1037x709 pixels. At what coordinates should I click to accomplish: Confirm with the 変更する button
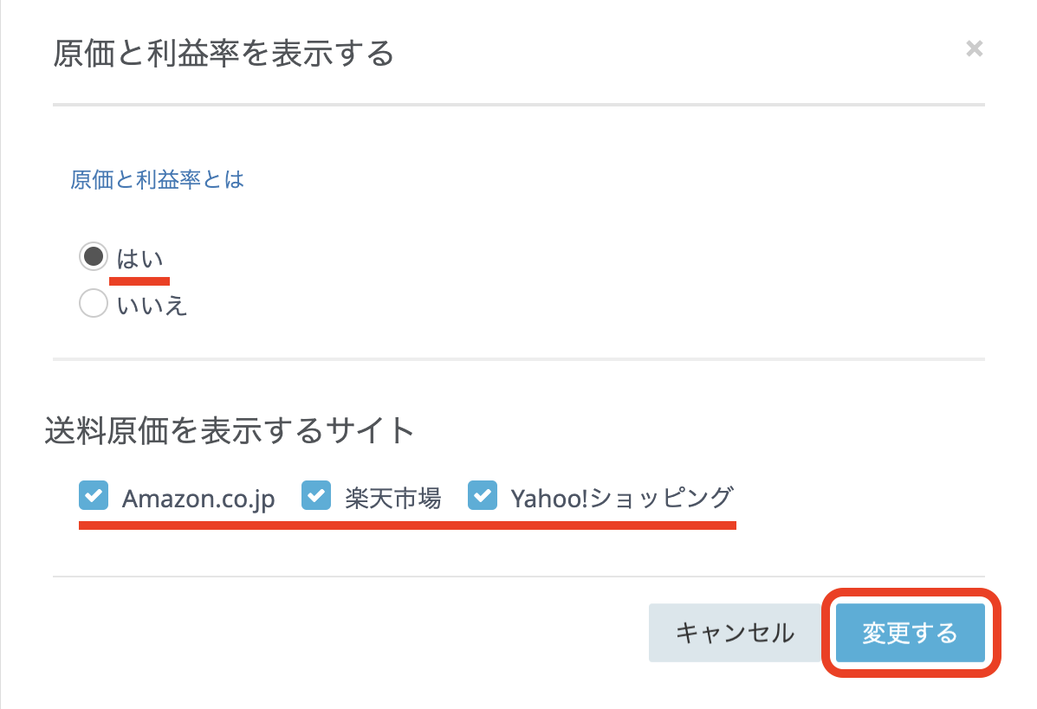tap(910, 633)
